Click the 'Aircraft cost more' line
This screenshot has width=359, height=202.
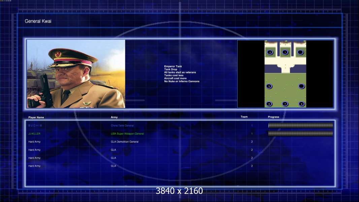(175, 78)
